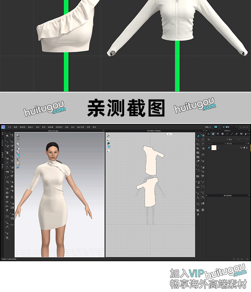This screenshot has width=251, height=292.
Task: Open the cloud sync icon in title bar
Action: pos(216,127)
